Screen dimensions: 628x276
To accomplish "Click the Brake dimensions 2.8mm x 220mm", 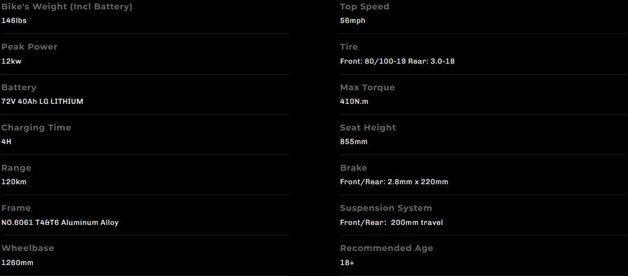I will (418, 182).
